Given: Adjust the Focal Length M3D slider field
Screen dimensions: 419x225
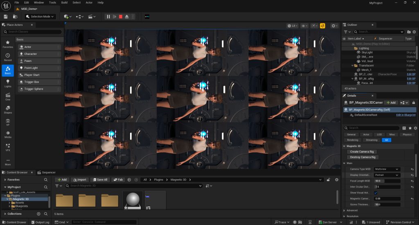Looking at the screenshot, I should pyautogui.click(x=387, y=181).
